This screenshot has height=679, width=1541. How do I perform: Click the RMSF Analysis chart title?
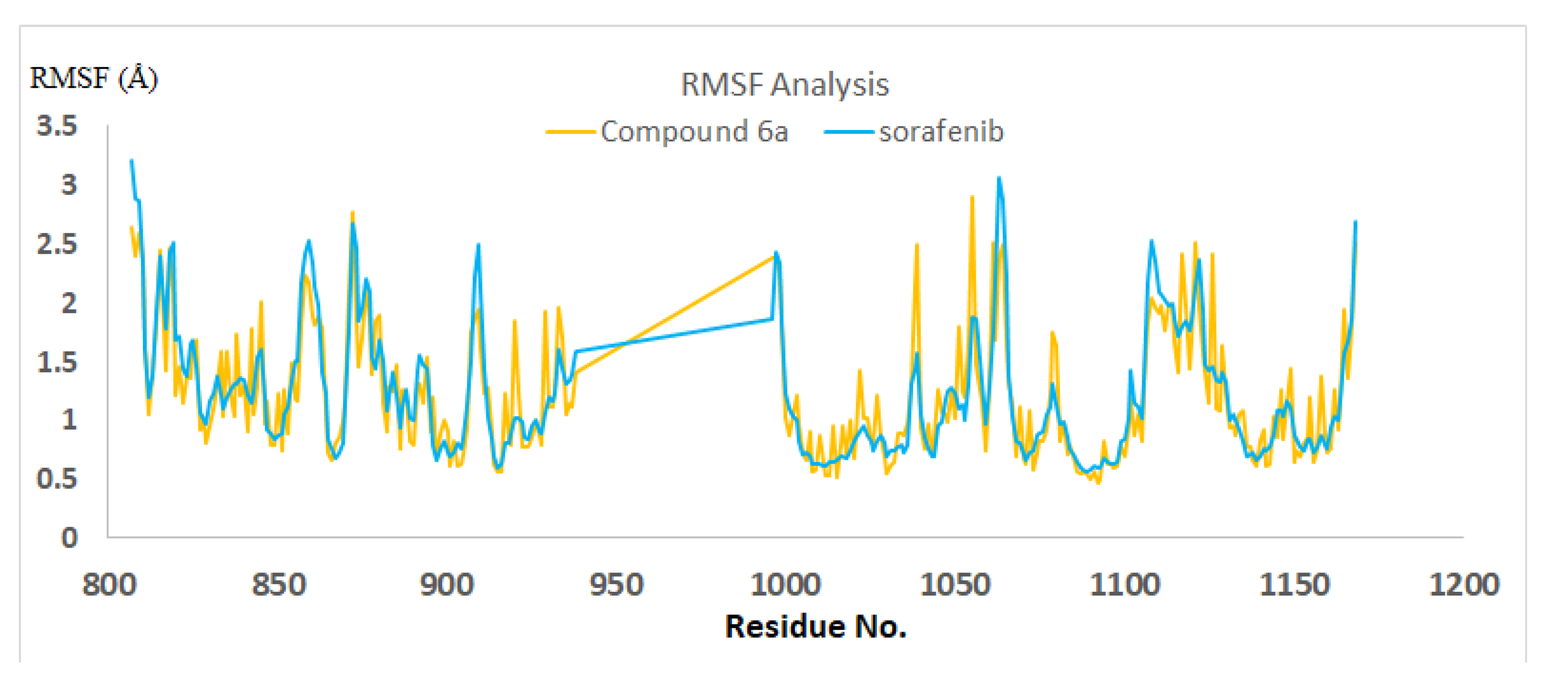click(x=784, y=84)
